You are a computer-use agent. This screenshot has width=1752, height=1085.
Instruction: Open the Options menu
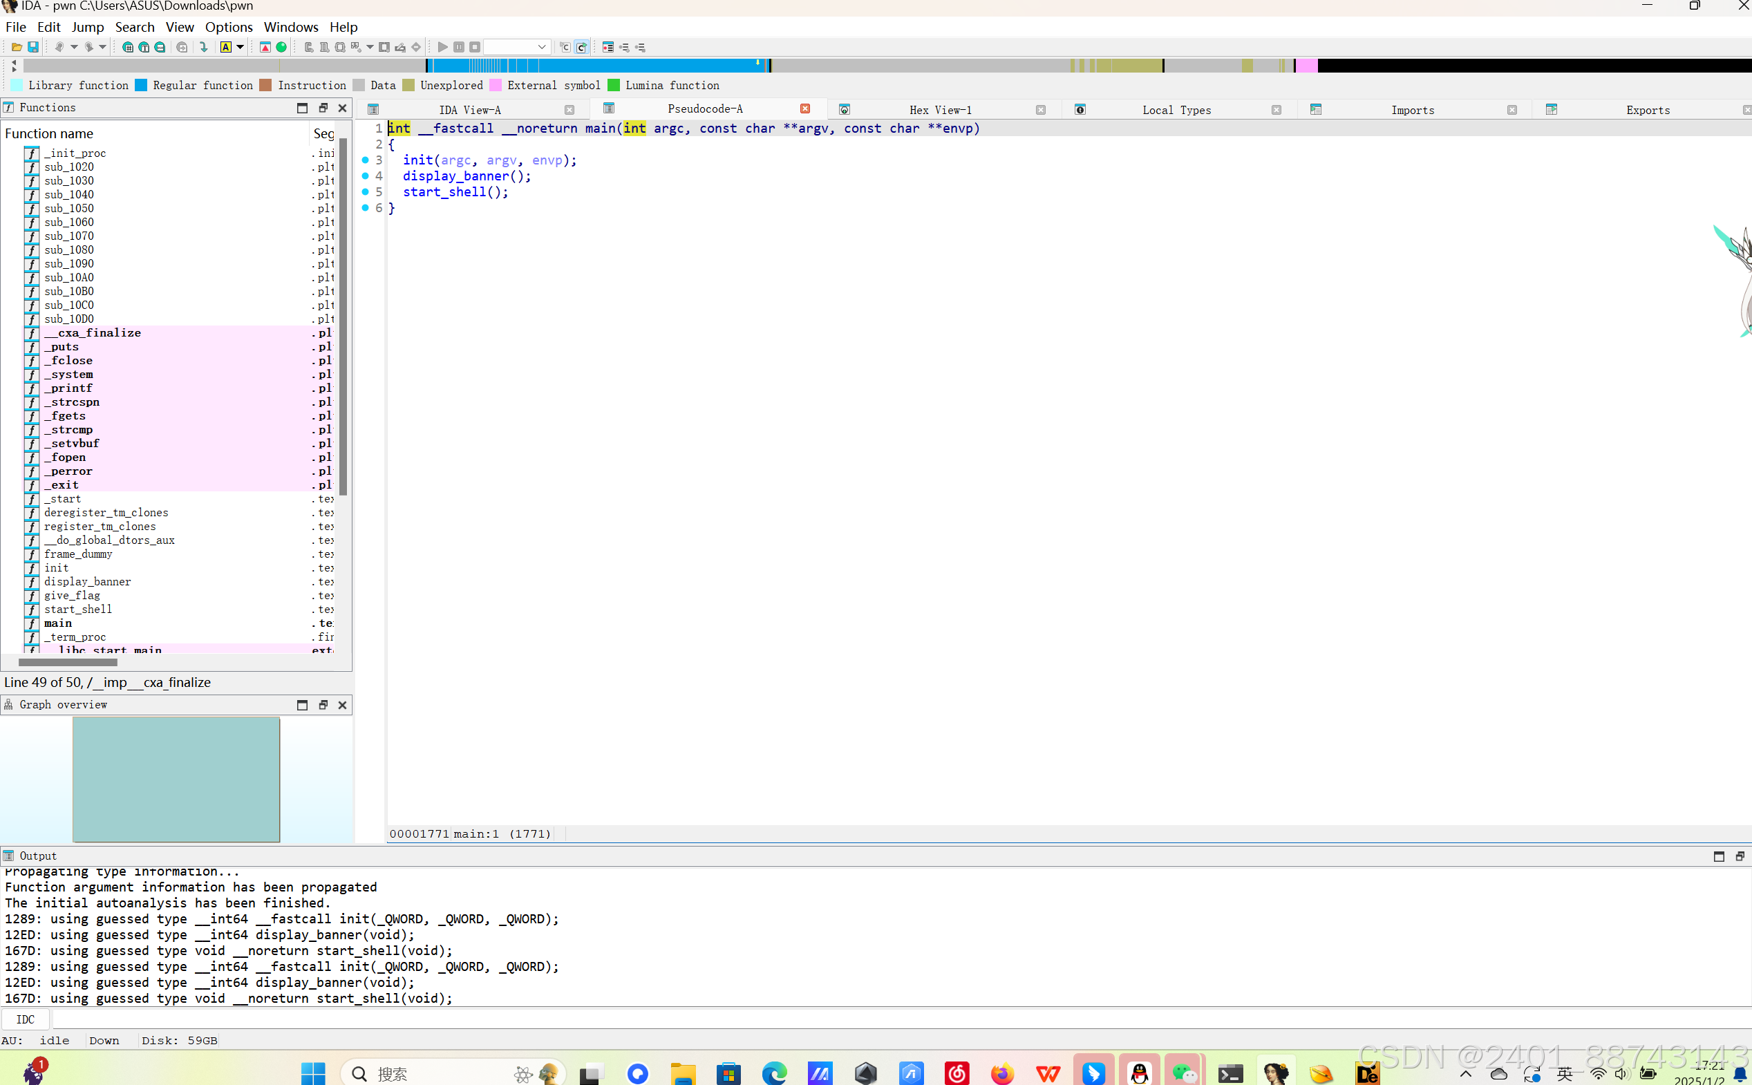point(228,27)
